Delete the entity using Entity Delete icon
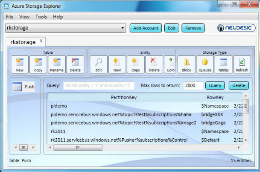 coord(154,64)
